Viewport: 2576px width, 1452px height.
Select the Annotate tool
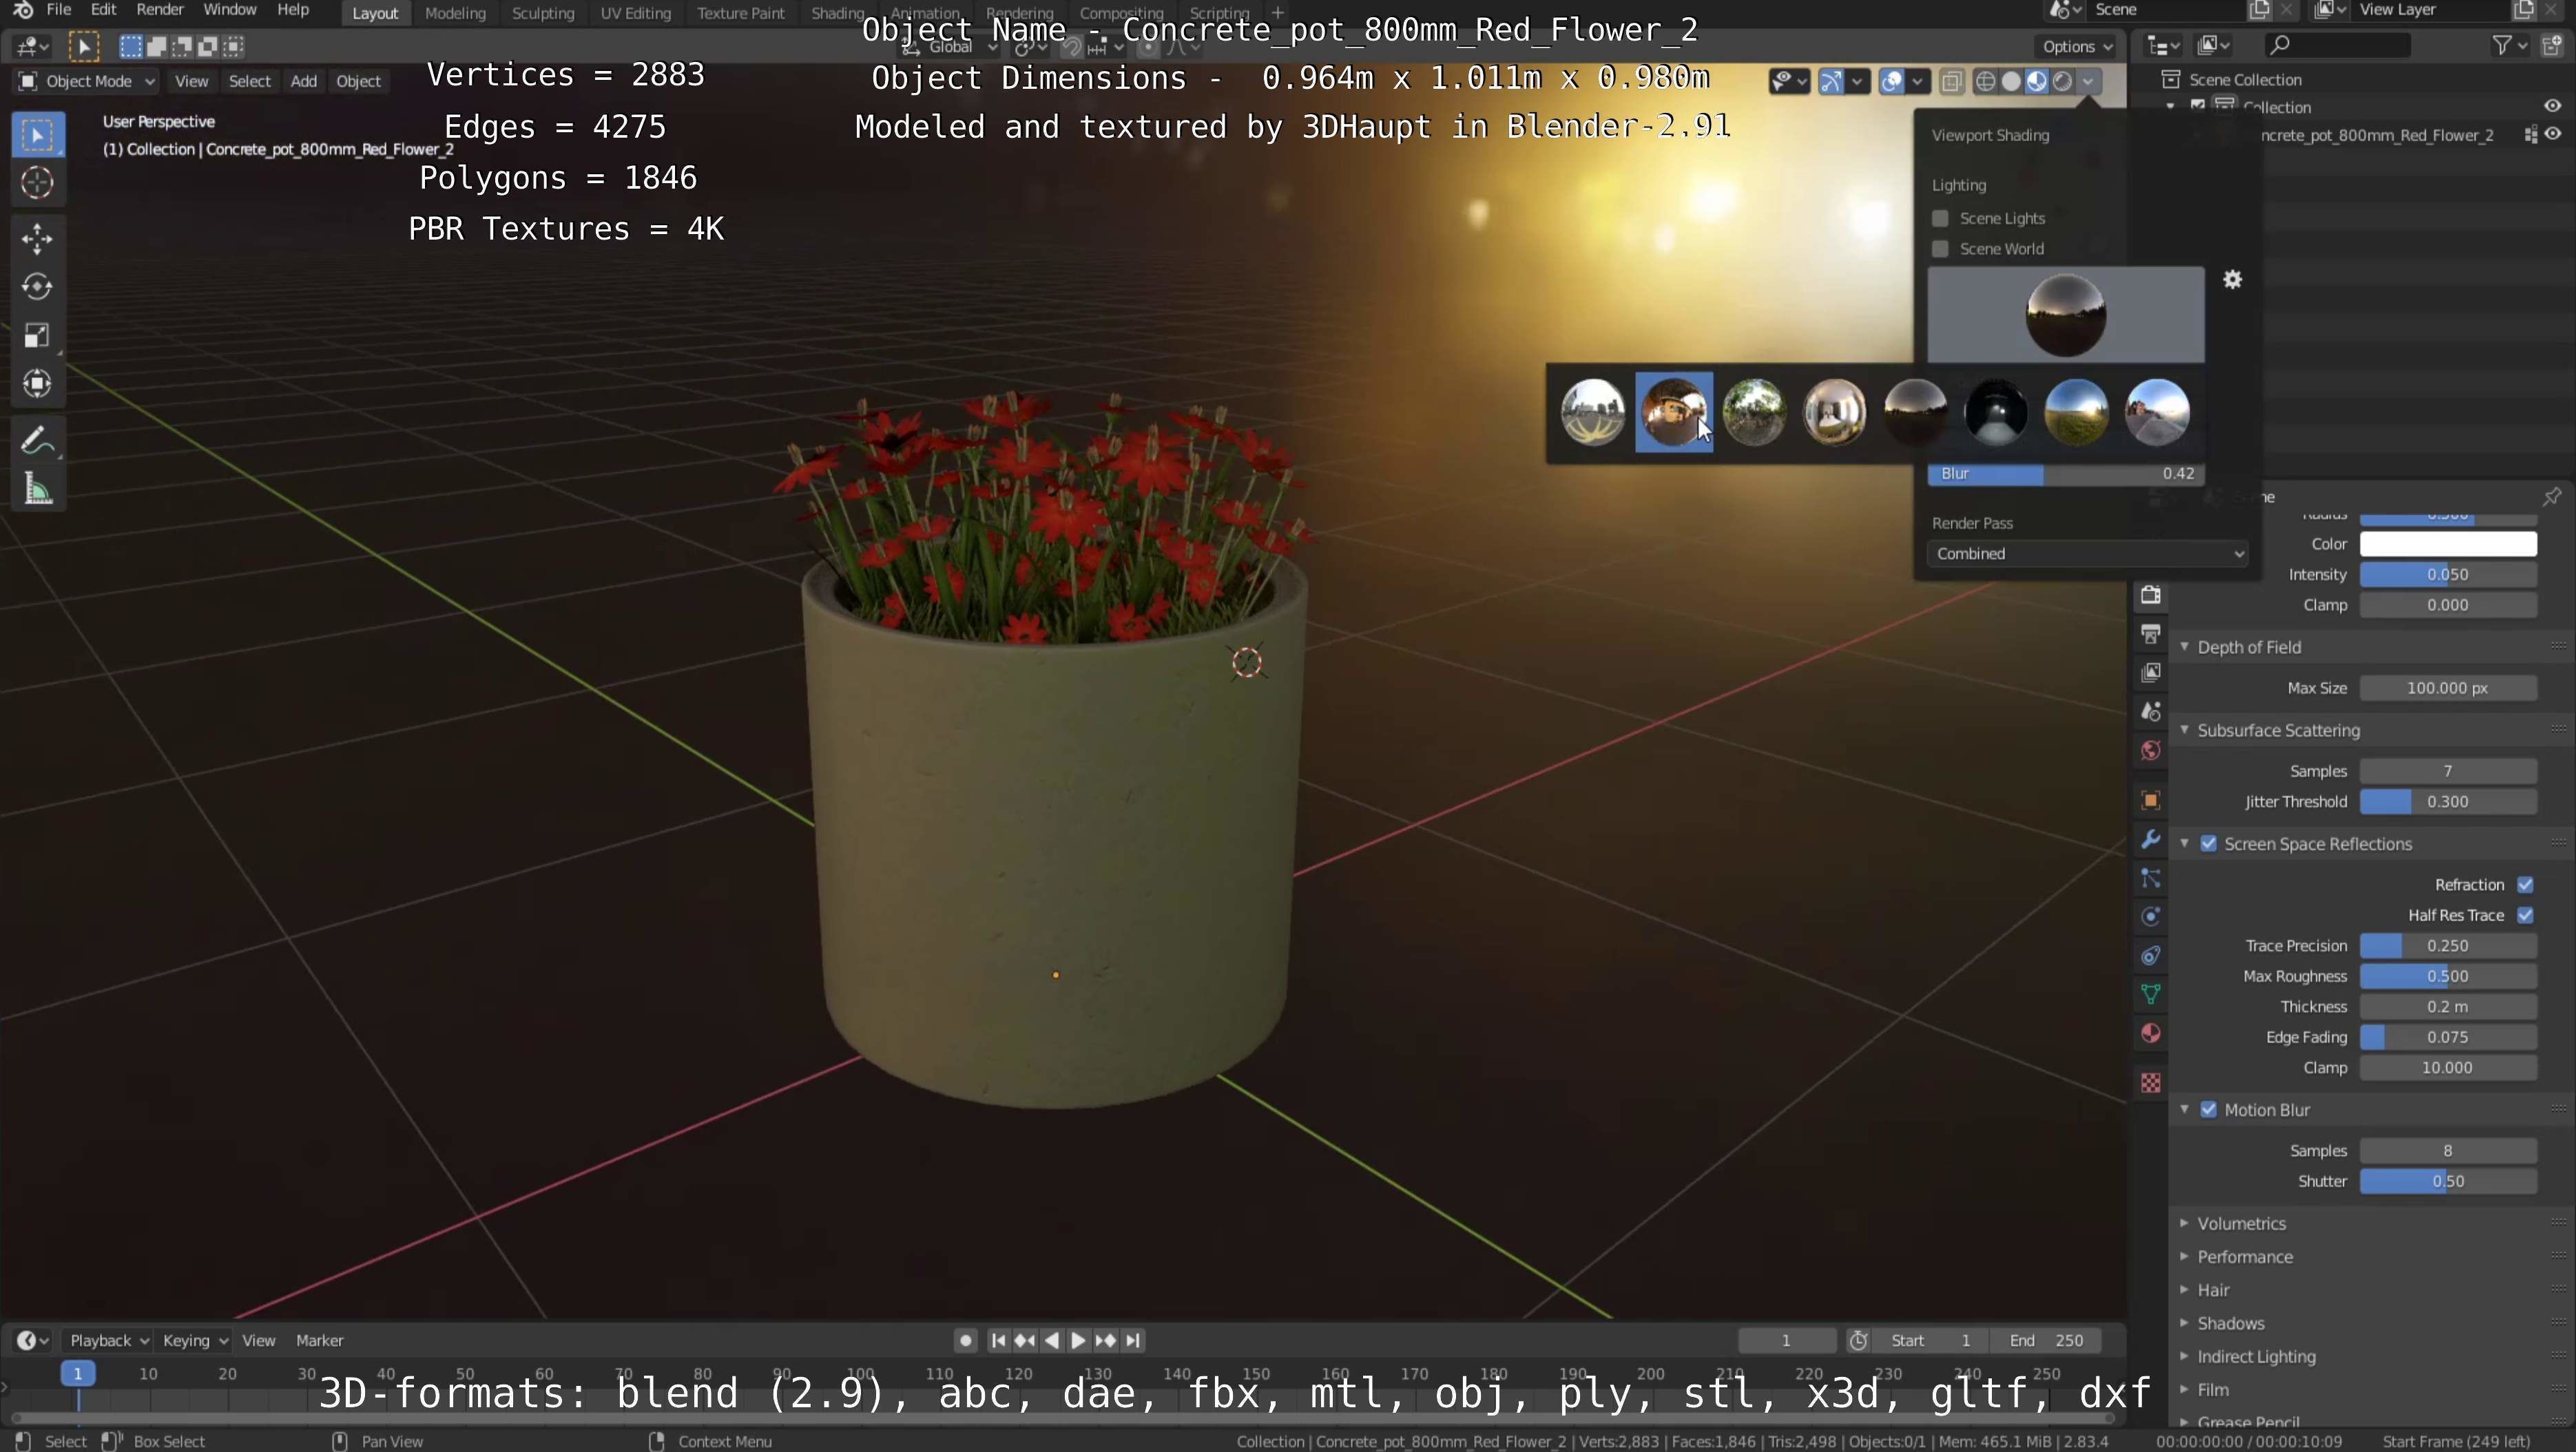[37, 440]
